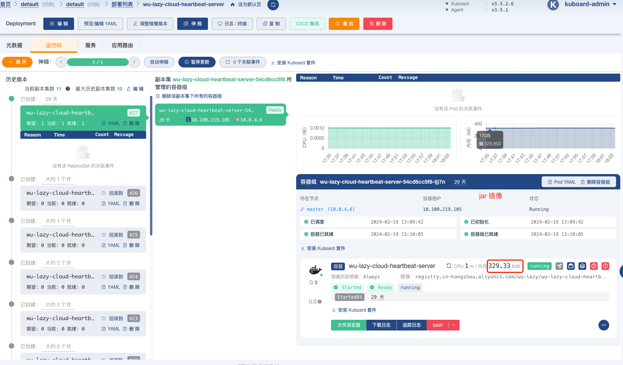Increase replicas with the right arrow stepper

click(x=134, y=62)
